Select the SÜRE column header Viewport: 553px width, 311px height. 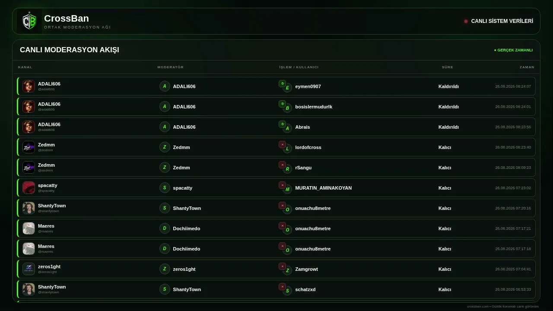448,67
